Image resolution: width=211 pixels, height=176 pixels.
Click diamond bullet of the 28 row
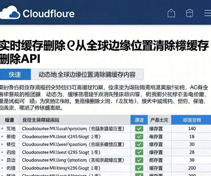(x=2, y=152)
